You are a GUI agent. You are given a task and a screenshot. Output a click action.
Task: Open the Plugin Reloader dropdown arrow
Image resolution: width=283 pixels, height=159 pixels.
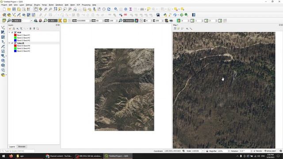[x=178, y=15]
